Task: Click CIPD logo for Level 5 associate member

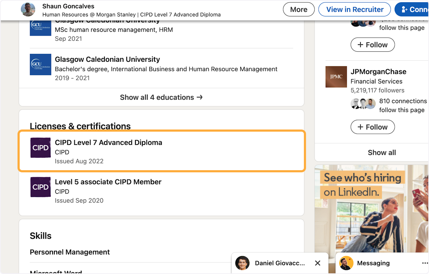Action: click(x=40, y=187)
